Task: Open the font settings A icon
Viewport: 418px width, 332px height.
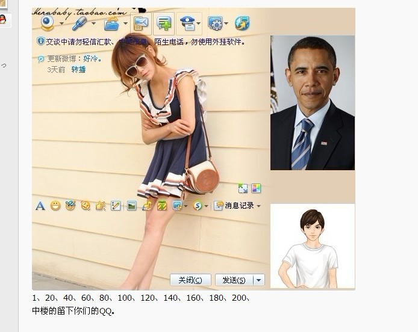Action: click(x=40, y=206)
